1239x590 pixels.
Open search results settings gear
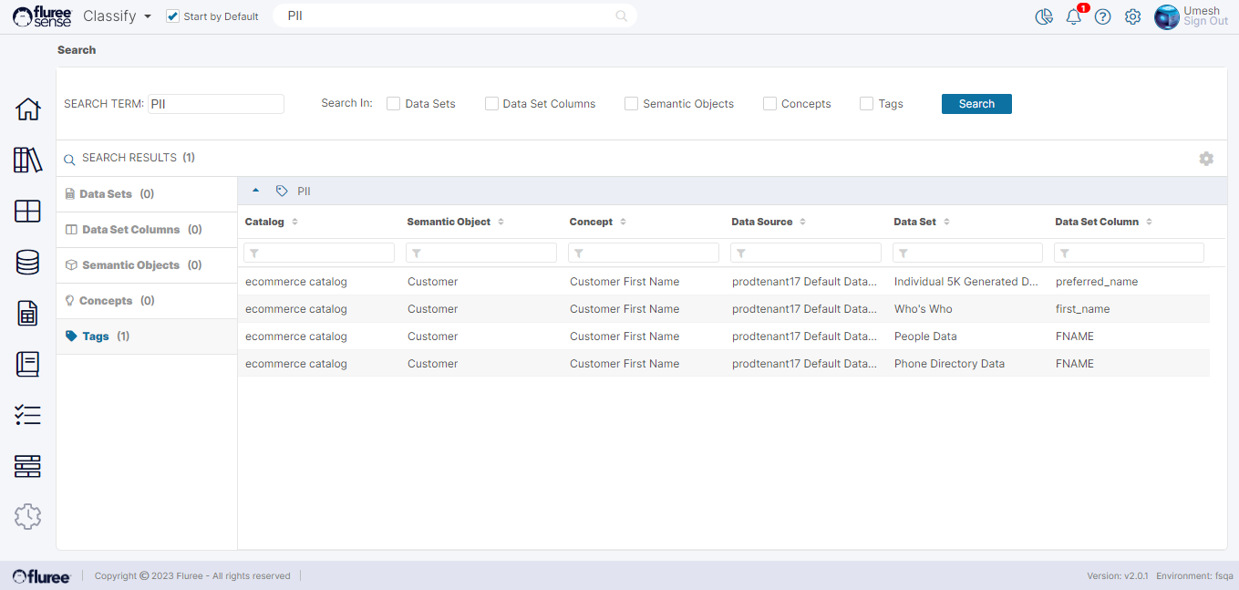(x=1206, y=159)
